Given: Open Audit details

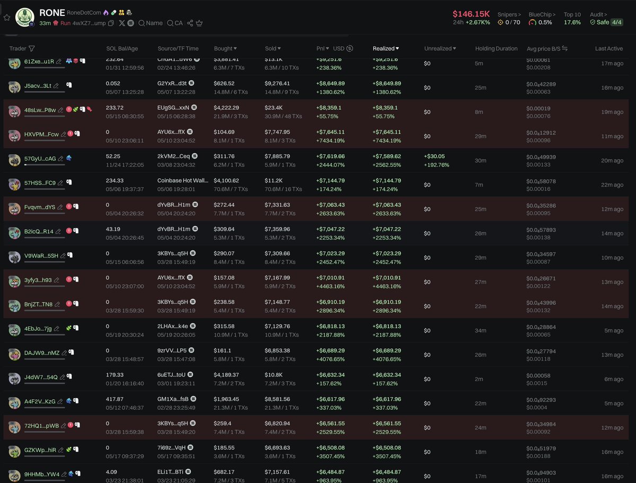Looking at the screenshot, I should pyautogui.click(x=598, y=14).
